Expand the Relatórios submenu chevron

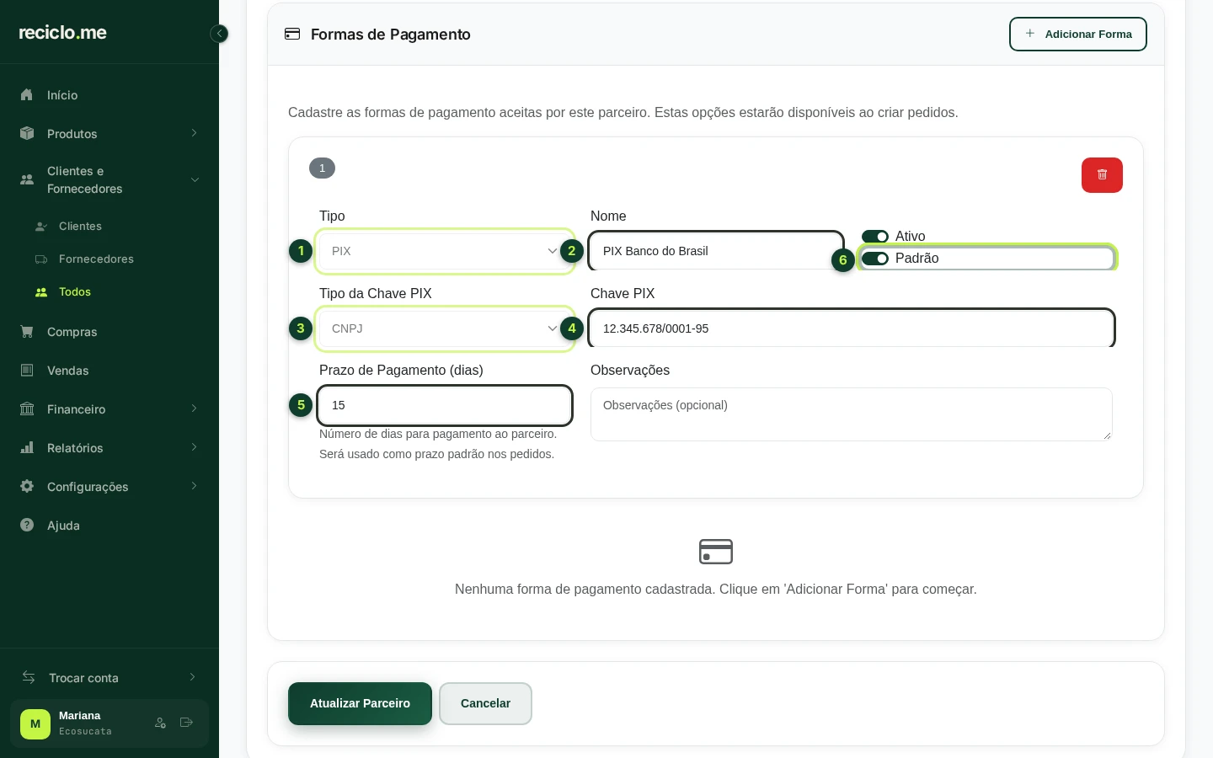click(194, 447)
